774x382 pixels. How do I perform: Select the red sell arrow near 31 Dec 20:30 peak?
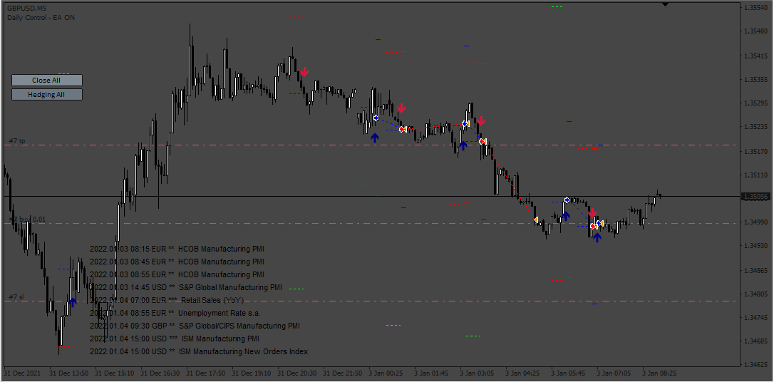[x=304, y=72]
